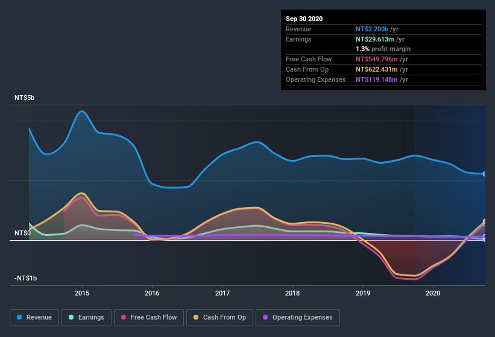Toggle the Cash From Op legend button
The width and height of the screenshot is (495, 337).
click(219, 318)
